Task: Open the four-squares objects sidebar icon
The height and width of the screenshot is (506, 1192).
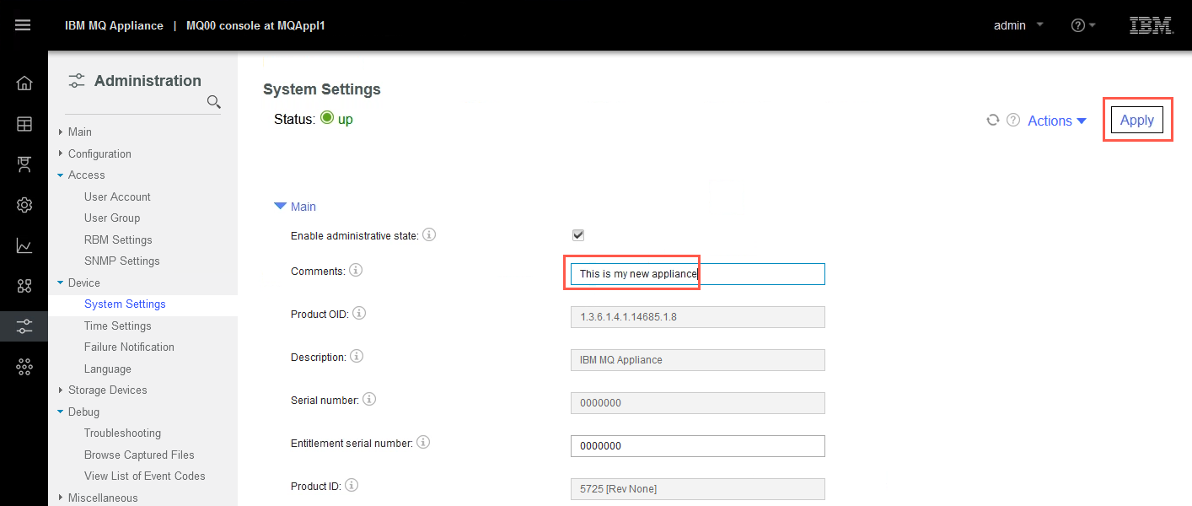Action: point(24,286)
